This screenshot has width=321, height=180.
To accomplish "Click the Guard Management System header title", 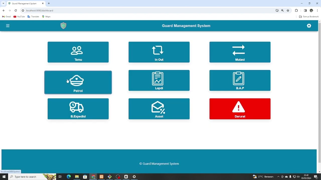I will pyautogui.click(x=186, y=26).
